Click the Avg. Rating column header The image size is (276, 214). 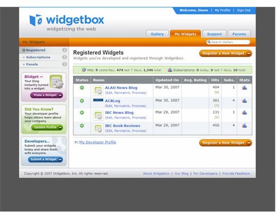pyautogui.click(x=195, y=80)
